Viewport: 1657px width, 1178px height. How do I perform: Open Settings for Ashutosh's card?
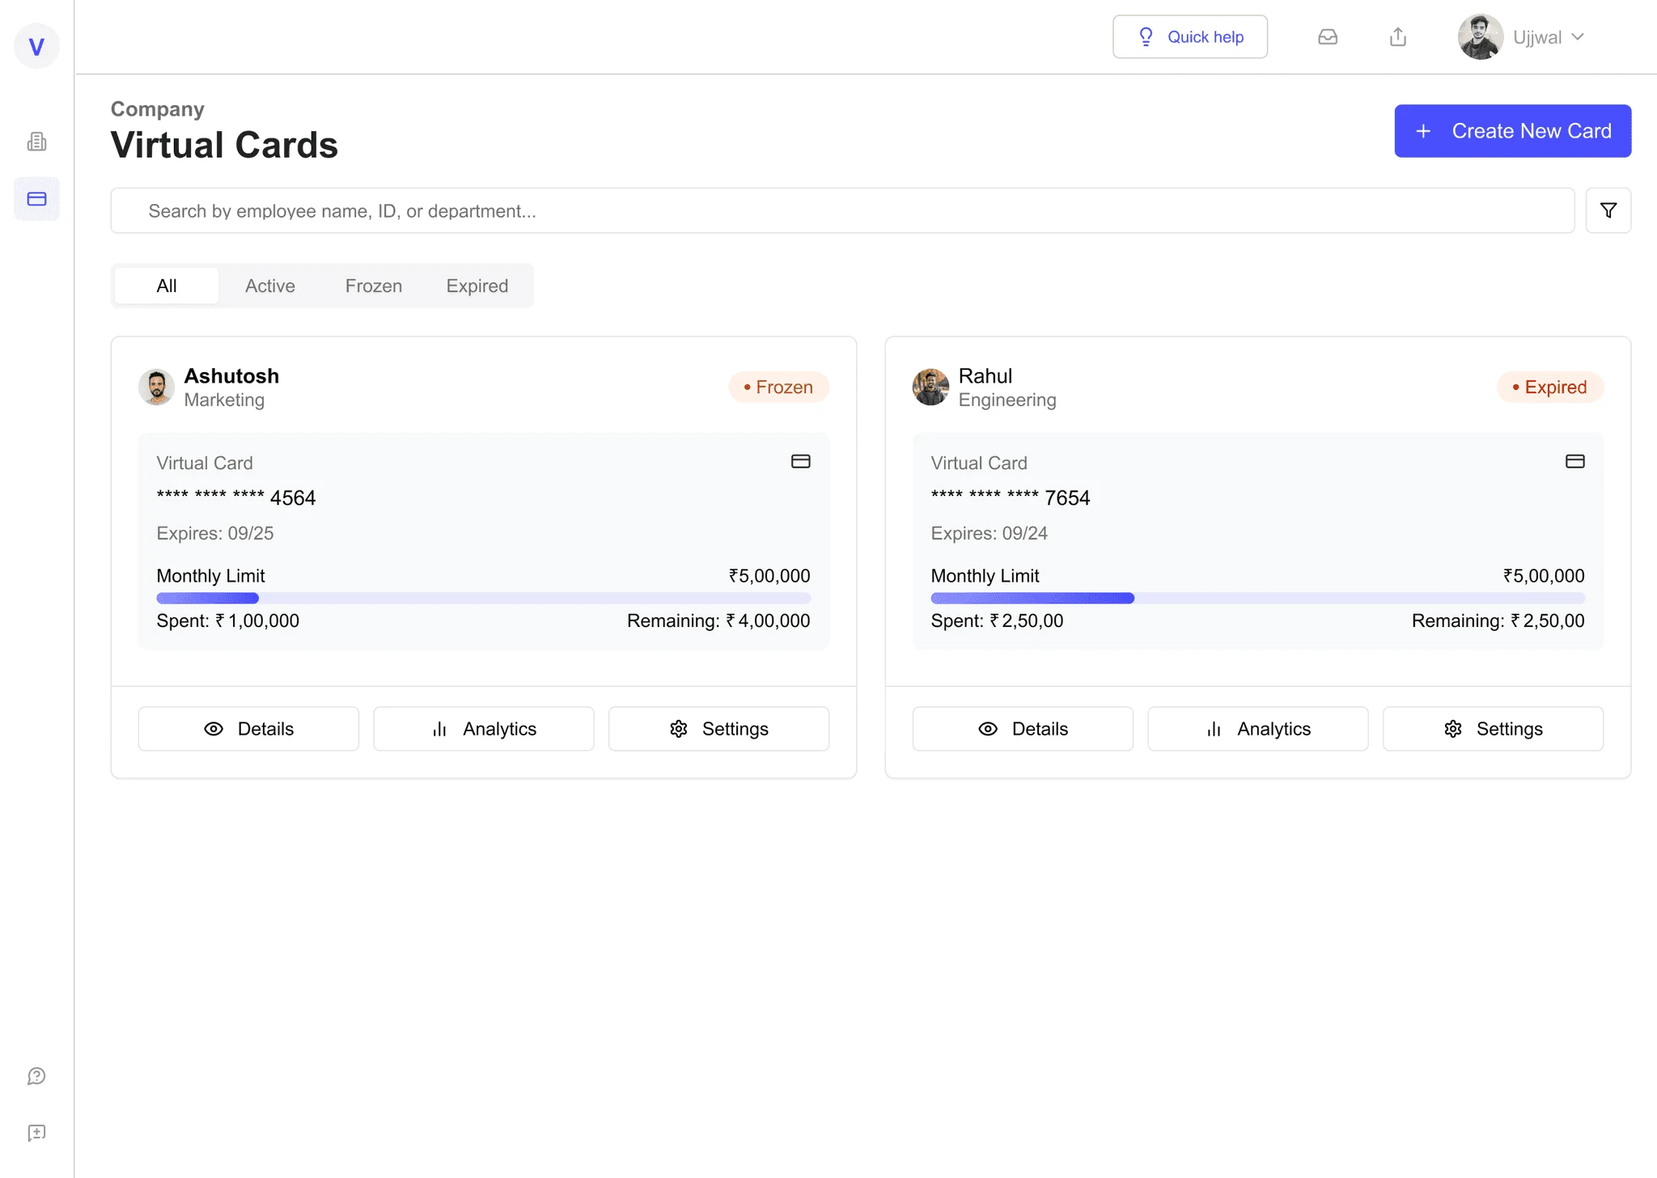[718, 729]
